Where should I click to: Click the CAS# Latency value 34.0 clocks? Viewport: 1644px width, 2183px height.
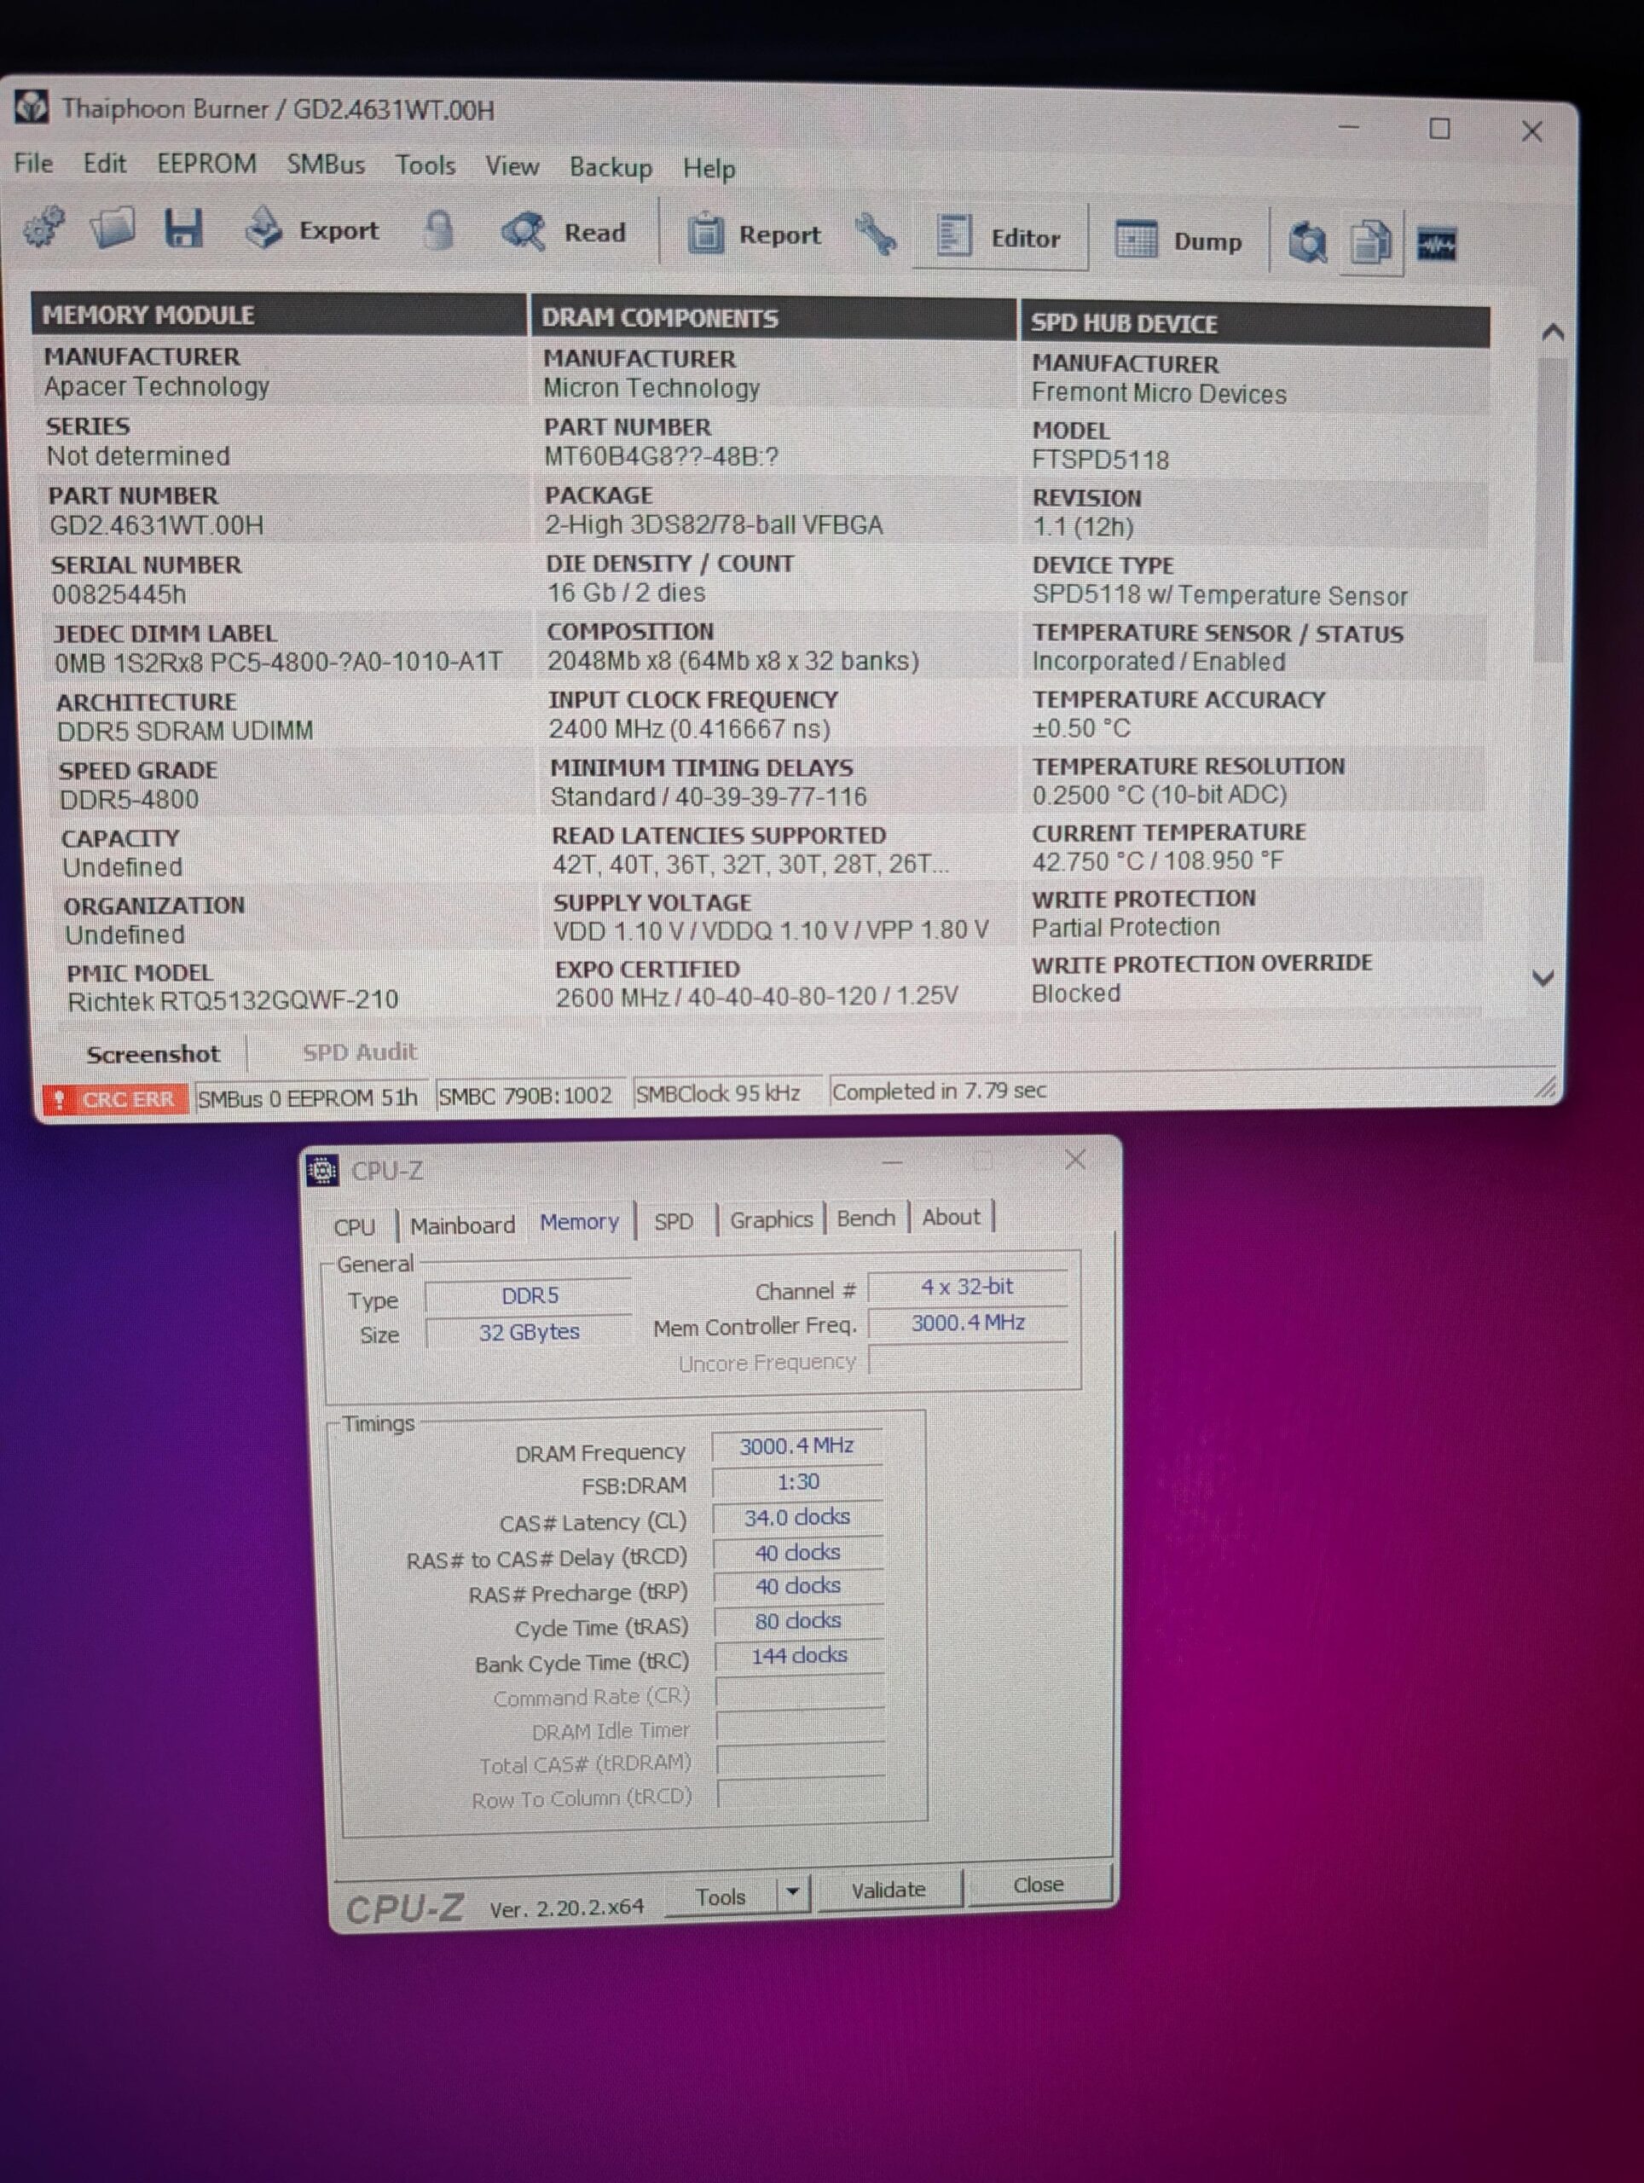[796, 1518]
